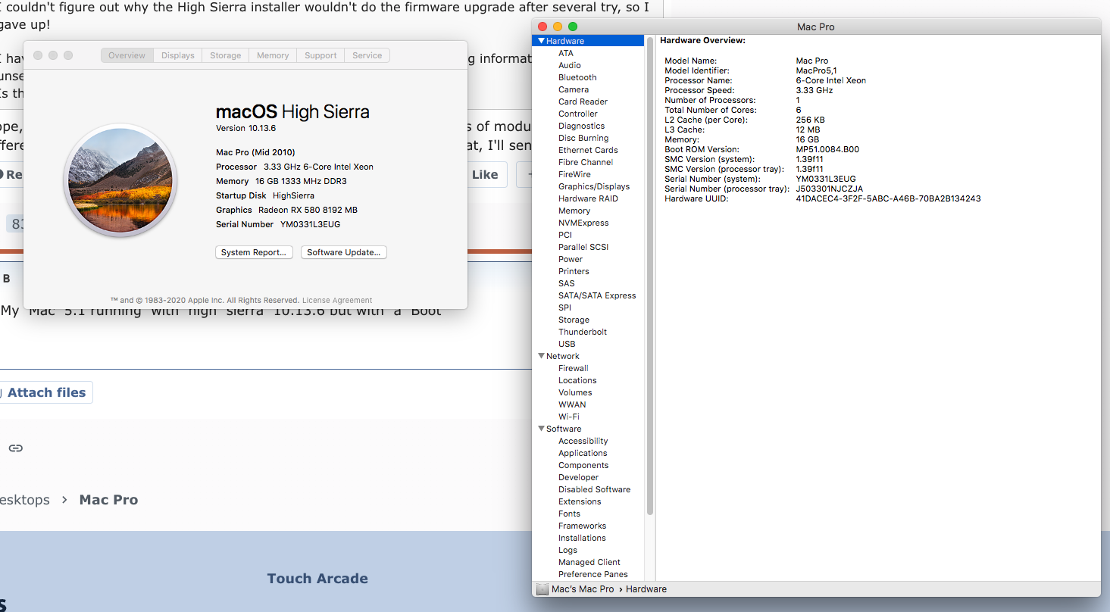Click the macOS High Sierra mountain image

[x=120, y=180]
